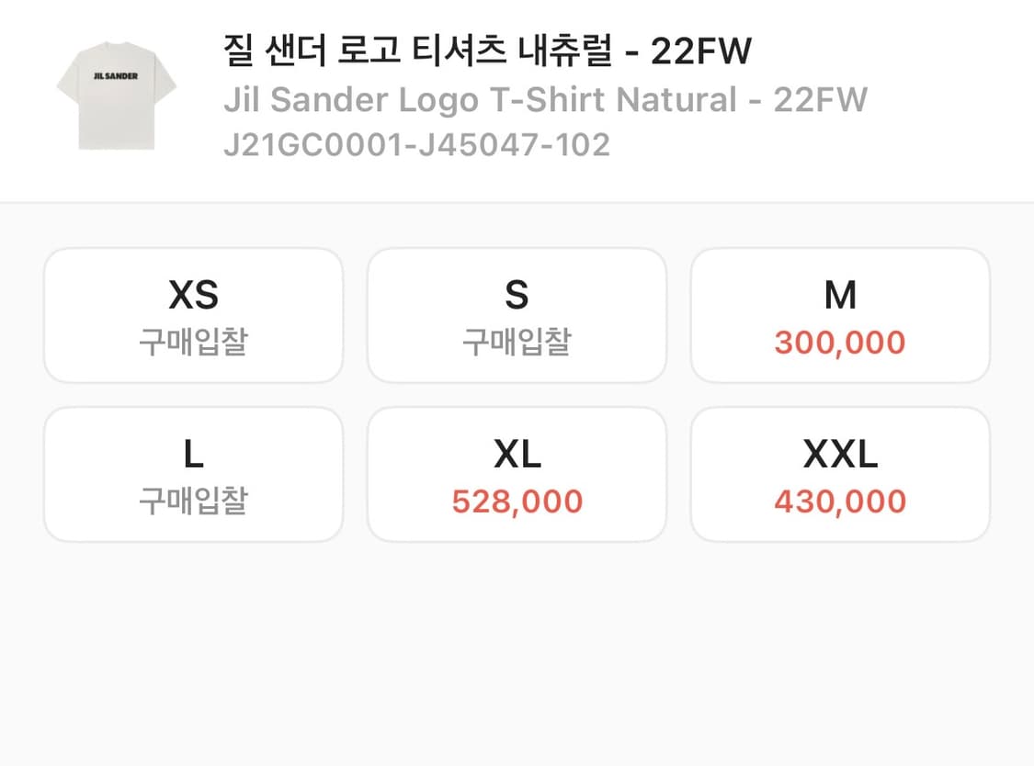This screenshot has height=766, width=1034.
Task: Click the M size tile in the top row
Action: tap(840, 314)
